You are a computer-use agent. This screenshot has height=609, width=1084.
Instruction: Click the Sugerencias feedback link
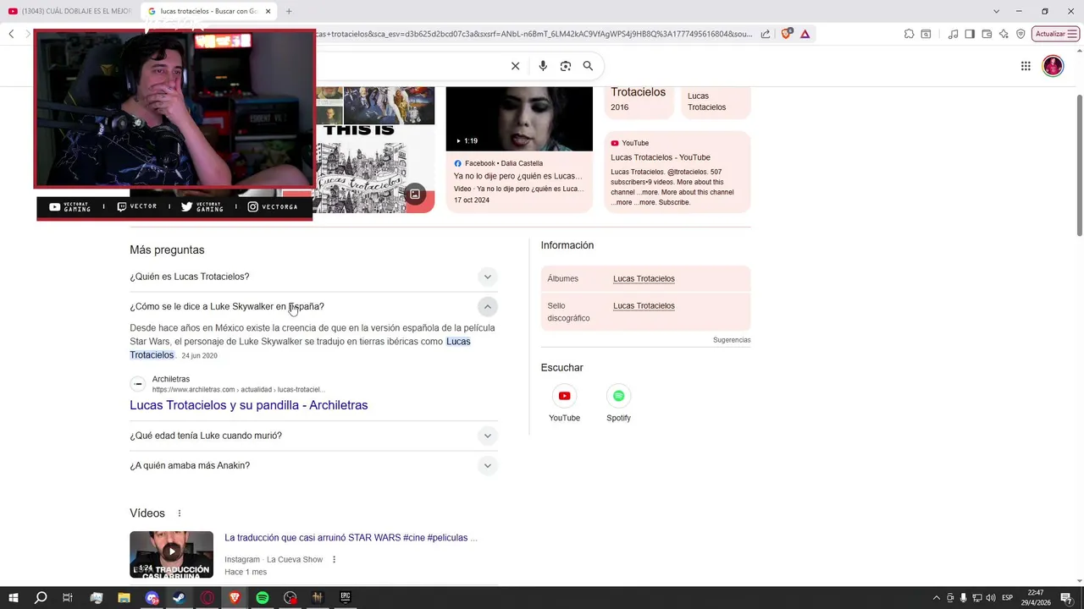click(x=732, y=340)
